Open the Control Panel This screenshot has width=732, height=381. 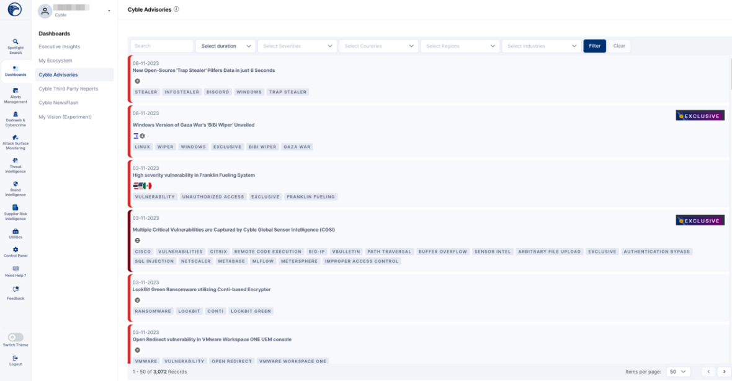point(16,252)
